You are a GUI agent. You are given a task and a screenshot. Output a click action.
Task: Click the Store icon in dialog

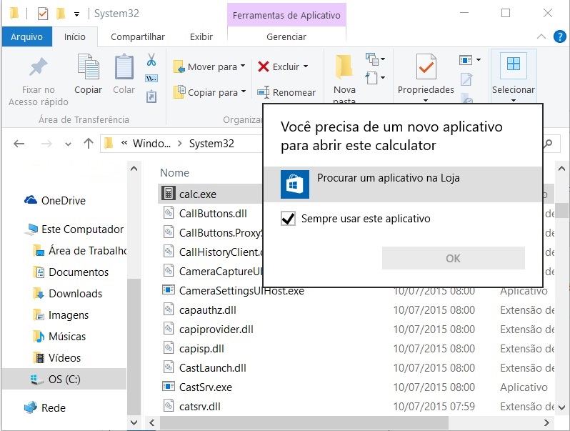click(x=295, y=184)
